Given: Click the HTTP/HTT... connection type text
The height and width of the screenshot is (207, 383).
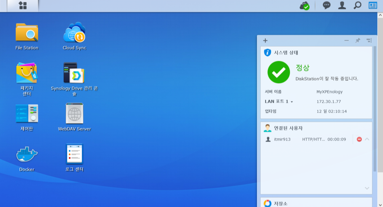Looking at the screenshot, I should [x=314, y=139].
